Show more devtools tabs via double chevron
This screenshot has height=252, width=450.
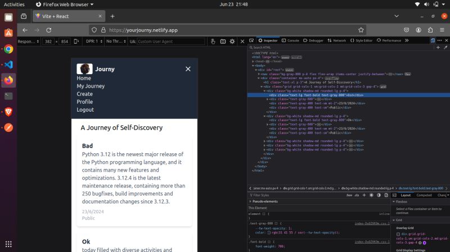tap(407, 40)
